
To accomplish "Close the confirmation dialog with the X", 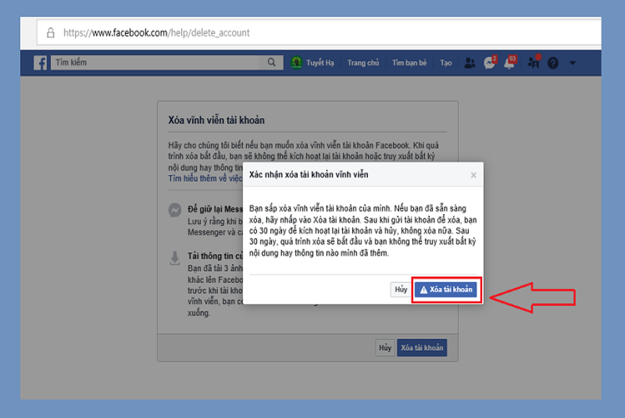I will point(474,175).
